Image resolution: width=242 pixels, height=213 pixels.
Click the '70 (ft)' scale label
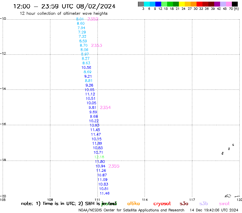tap(234, 9)
